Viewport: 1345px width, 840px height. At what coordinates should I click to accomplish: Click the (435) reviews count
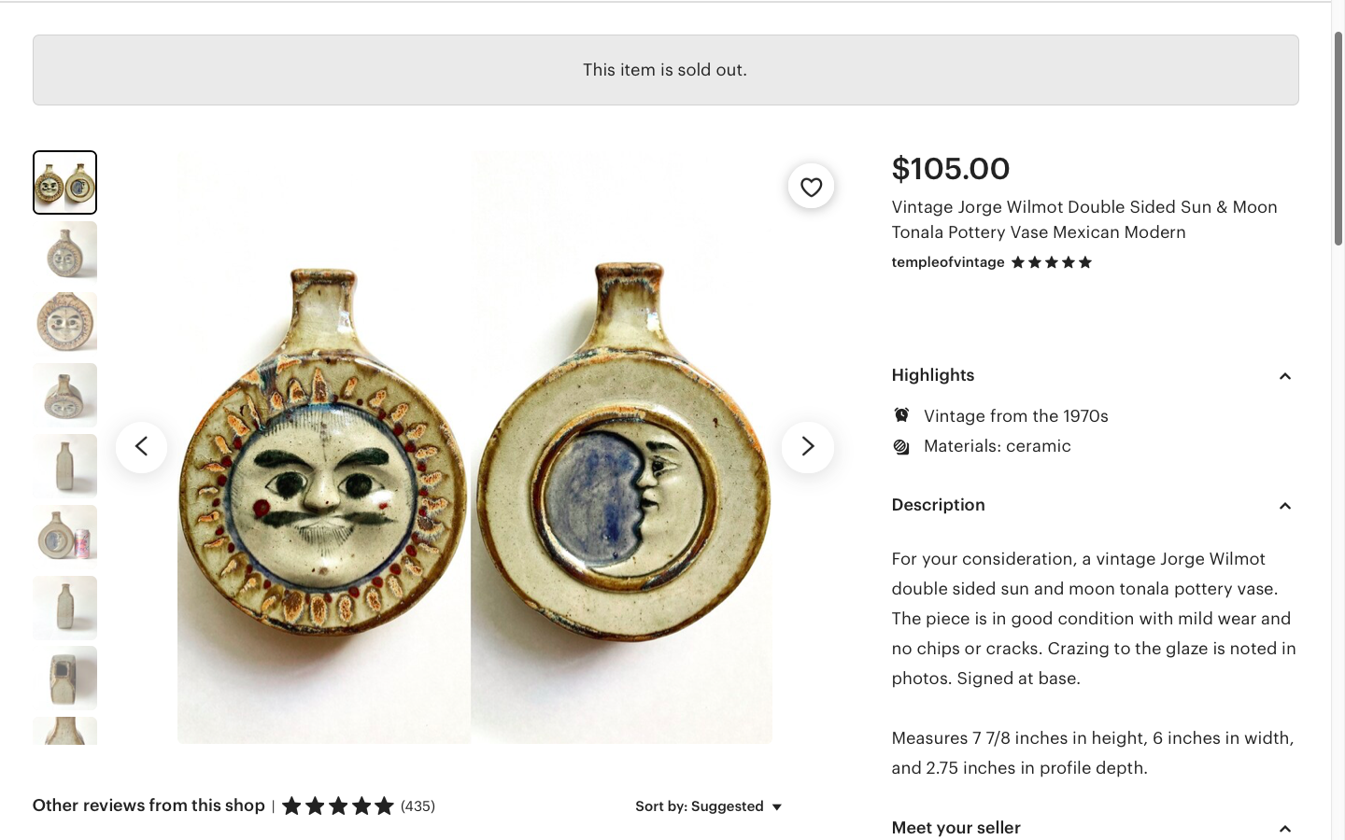point(418,806)
